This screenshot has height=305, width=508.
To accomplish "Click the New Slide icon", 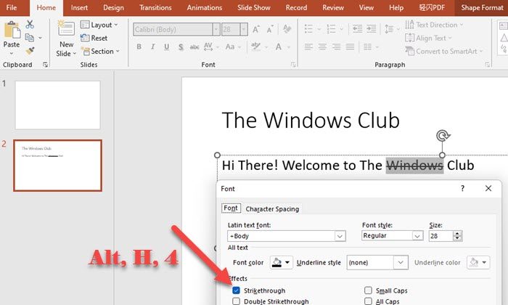I will click(66, 29).
